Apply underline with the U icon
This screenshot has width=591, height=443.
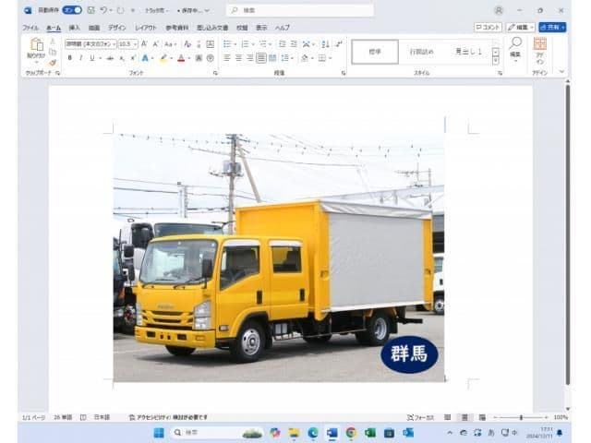[x=91, y=58]
